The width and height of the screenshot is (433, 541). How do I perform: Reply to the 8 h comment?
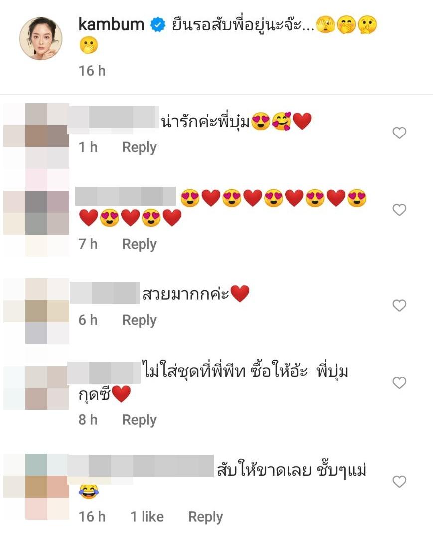pos(140,420)
